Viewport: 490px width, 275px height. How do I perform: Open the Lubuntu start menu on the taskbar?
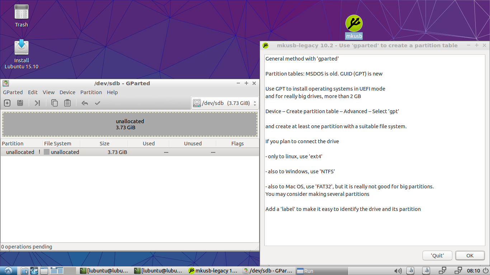8,271
